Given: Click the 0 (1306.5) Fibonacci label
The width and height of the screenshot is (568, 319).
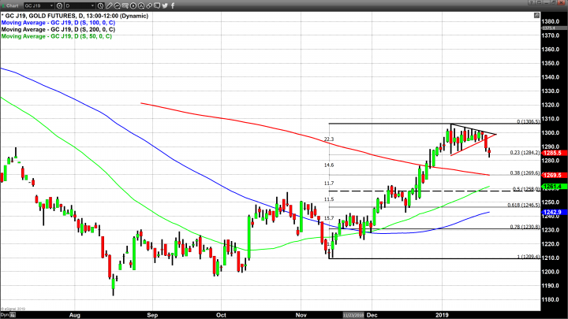Looking at the screenshot, I should pos(528,122).
